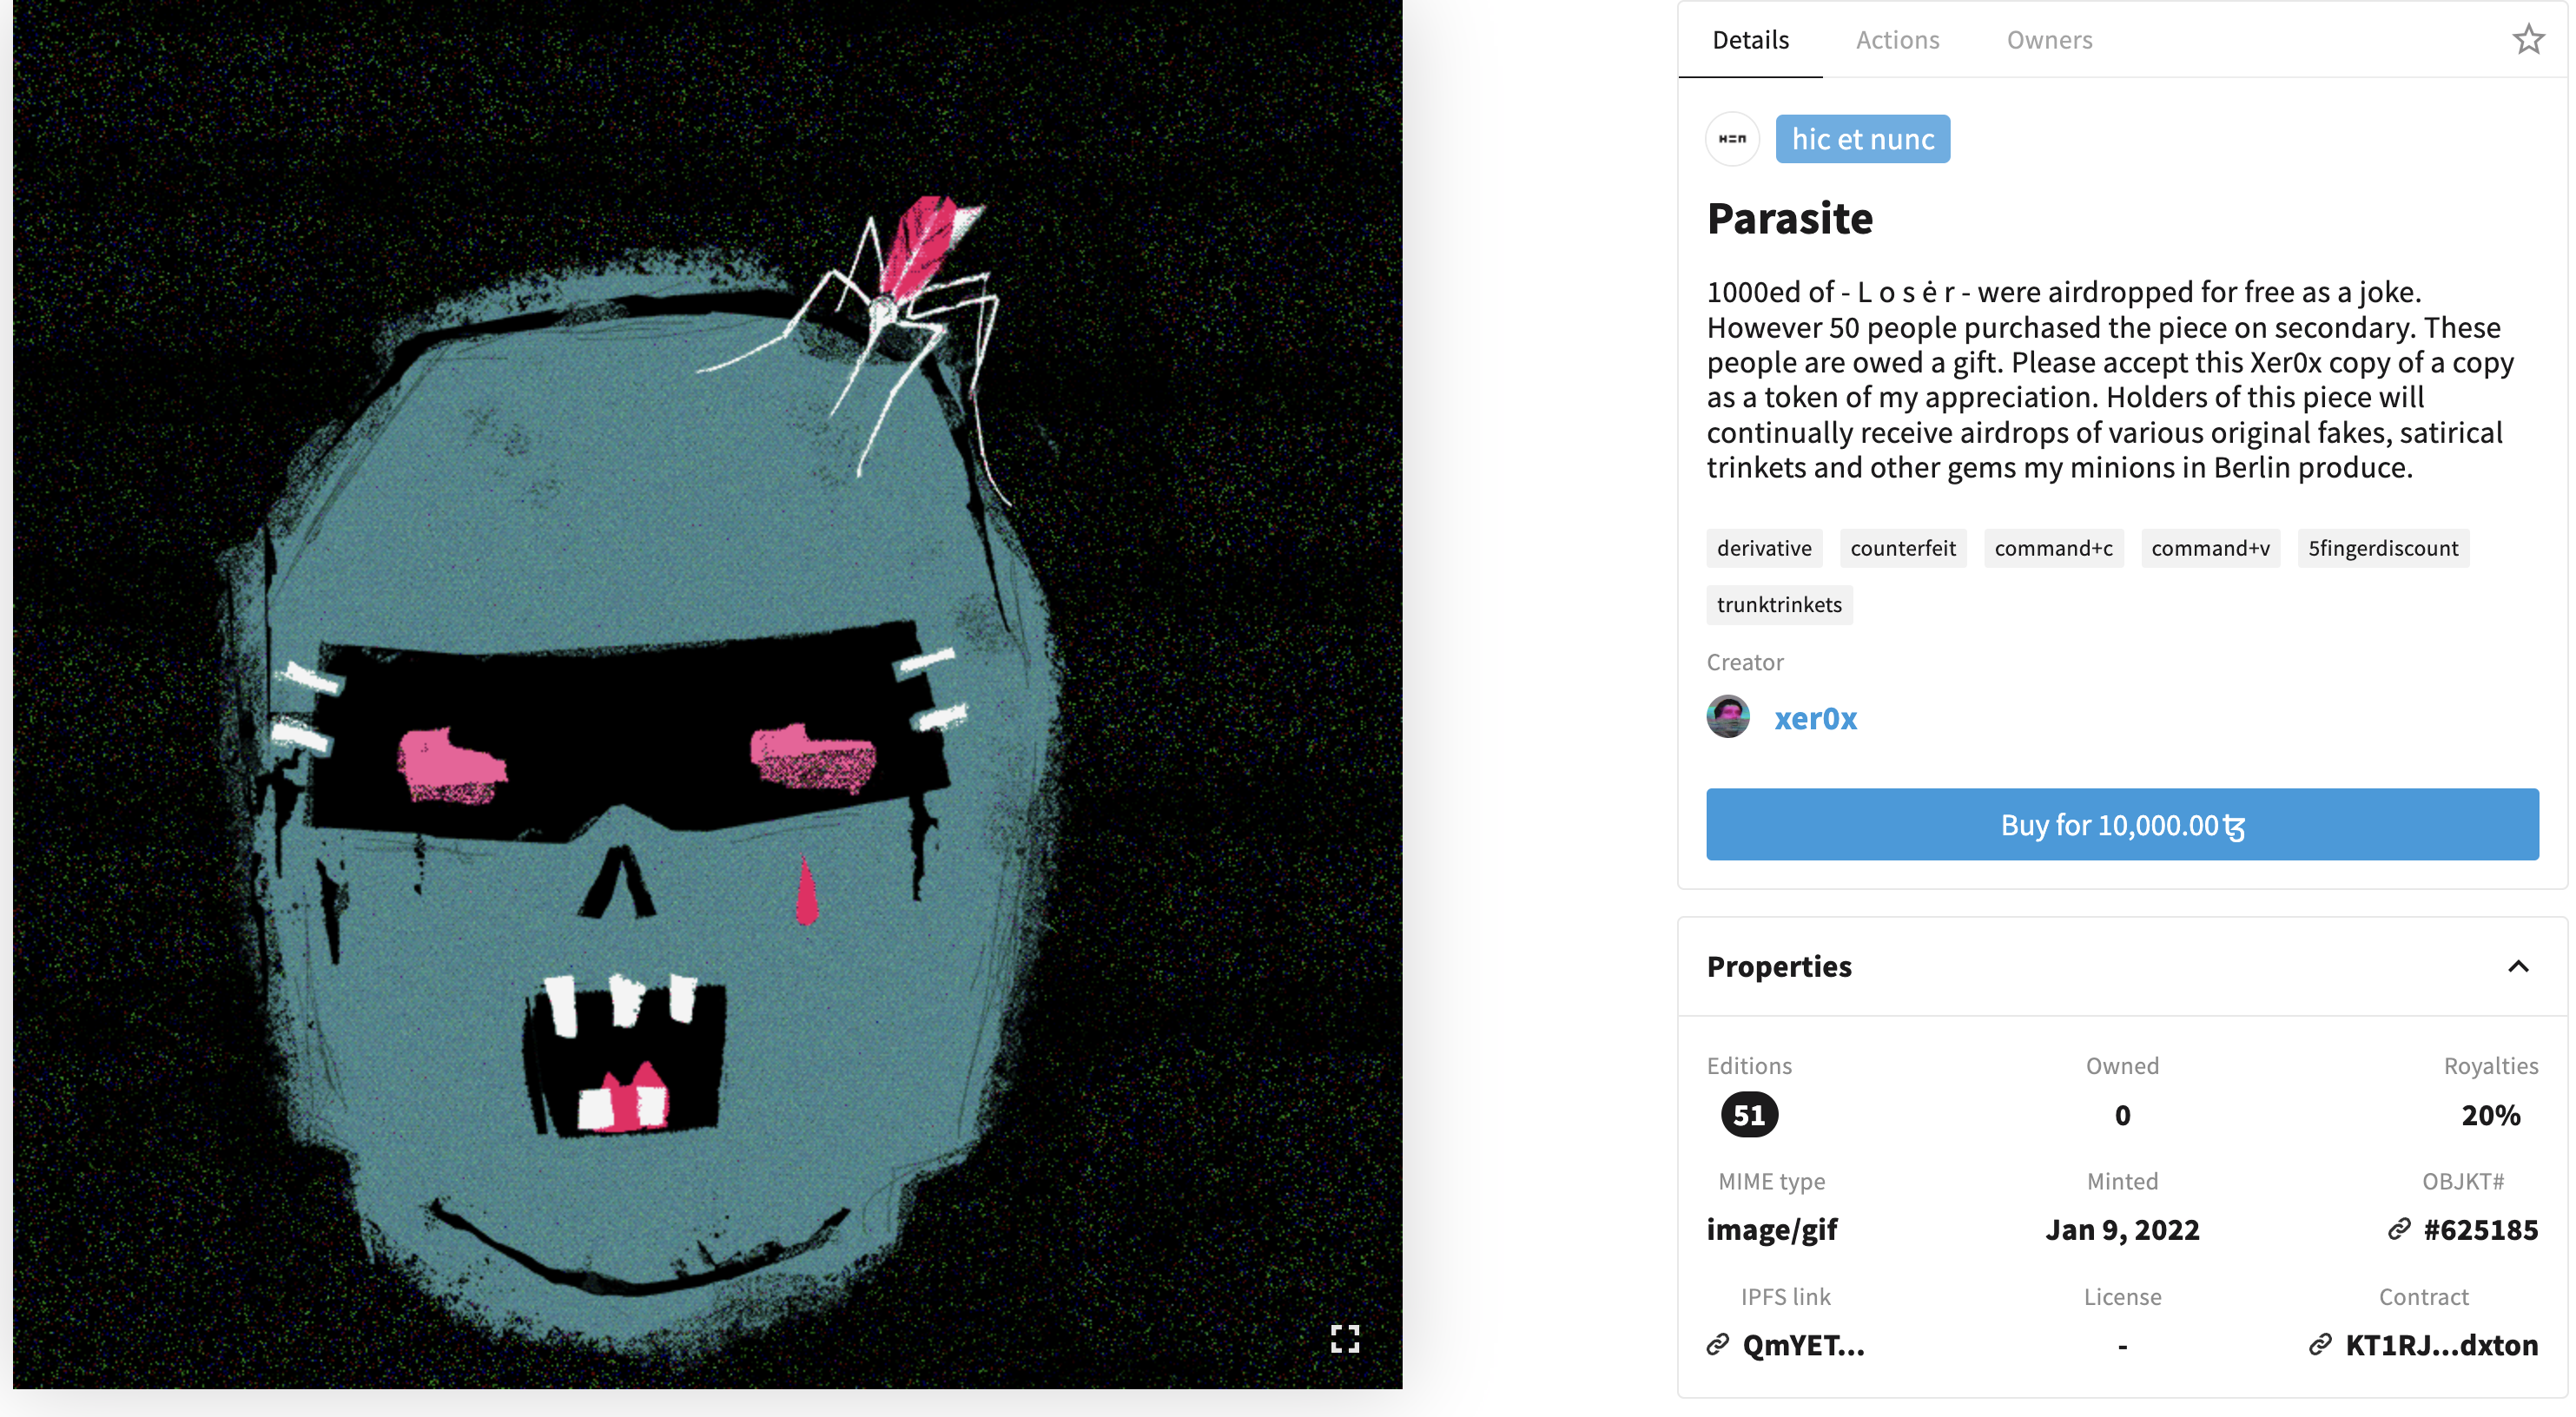The height and width of the screenshot is (1417, 2576).
Task: Click the editions count badge 51
Action: (1749, 1115)
